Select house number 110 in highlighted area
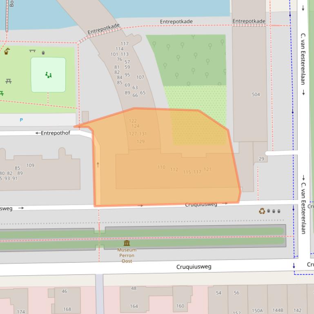314x314 pixels. pos(161,167)
